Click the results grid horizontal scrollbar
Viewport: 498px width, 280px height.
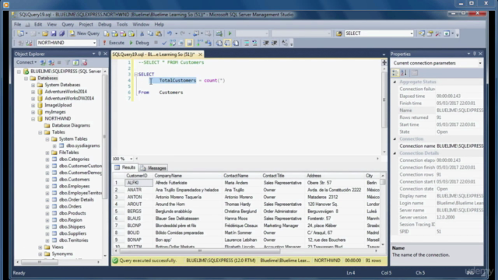[200, 250]
